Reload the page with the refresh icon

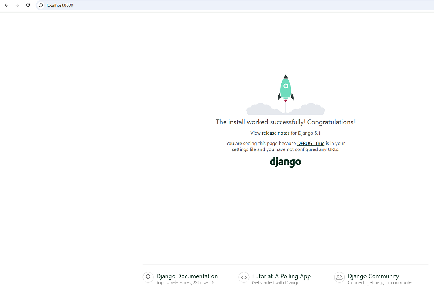tap(28, 5)
